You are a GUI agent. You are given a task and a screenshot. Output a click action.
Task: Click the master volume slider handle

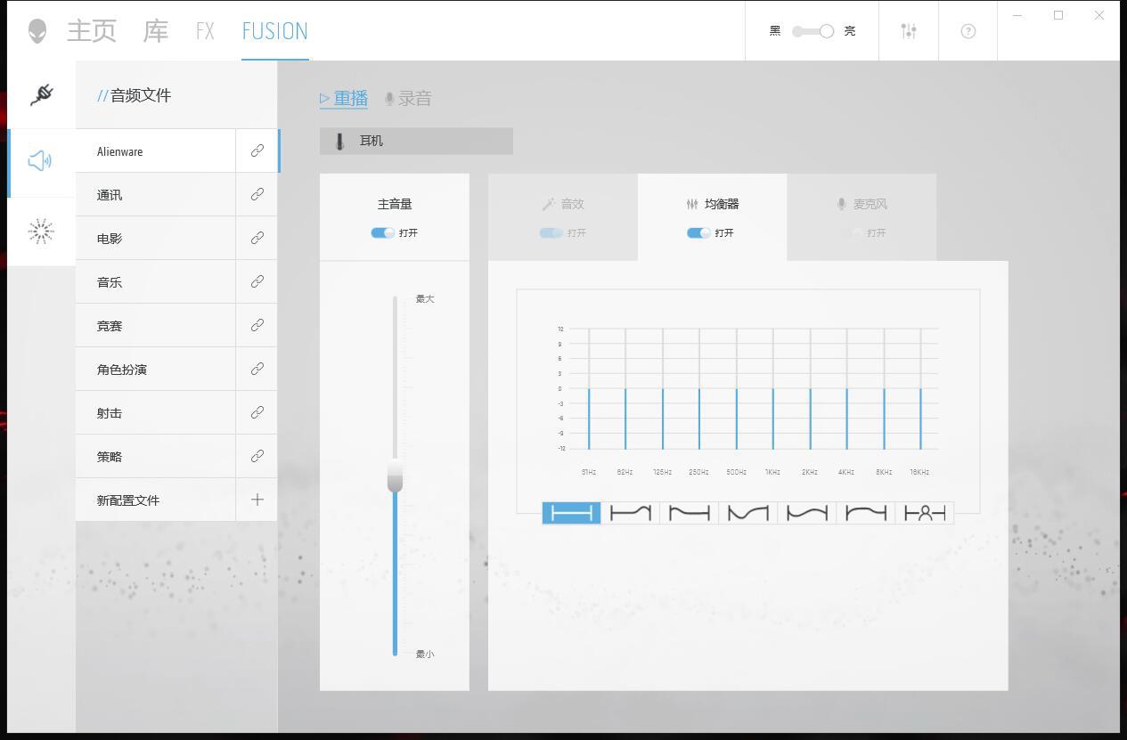395,476
